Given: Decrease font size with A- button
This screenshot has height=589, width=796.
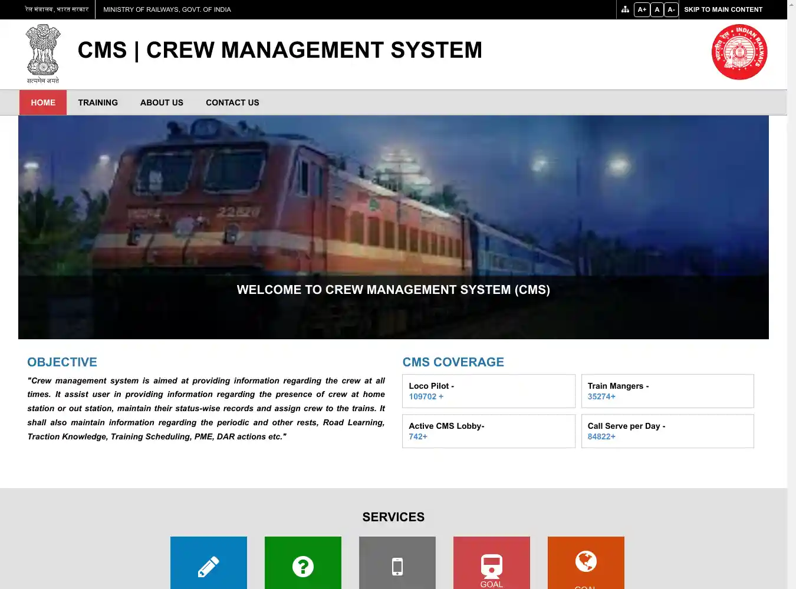Looking at the screenshot, I should pyautogui.click(x=671, y=9).
